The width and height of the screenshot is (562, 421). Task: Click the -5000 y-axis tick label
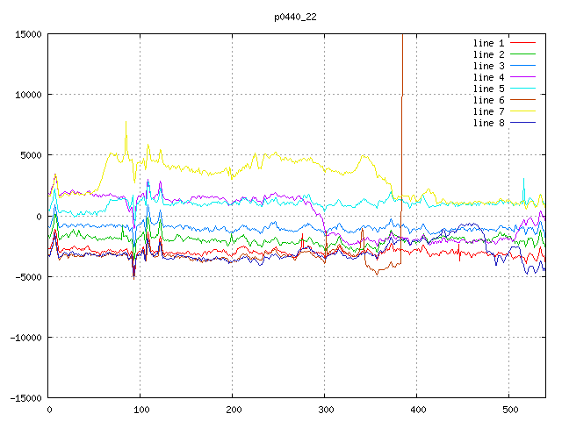tap(26, 276)
